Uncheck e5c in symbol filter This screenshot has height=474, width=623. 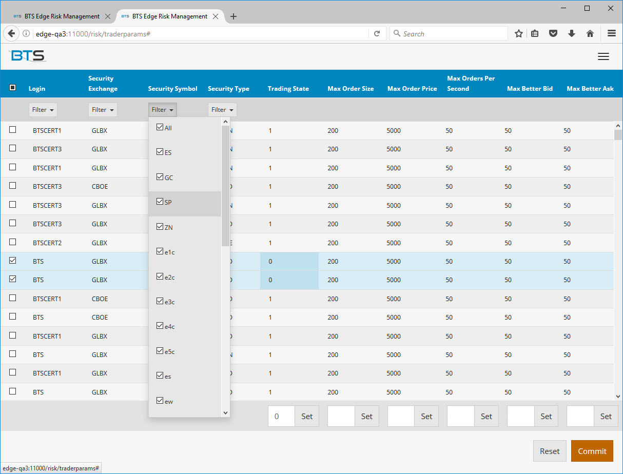(x=160, y=351)
